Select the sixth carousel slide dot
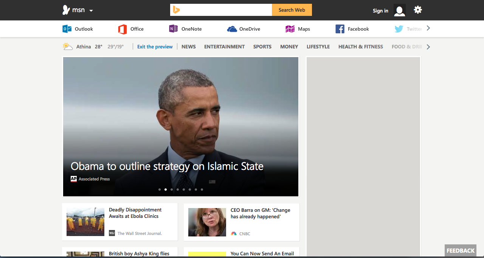 tap(190, 190)
